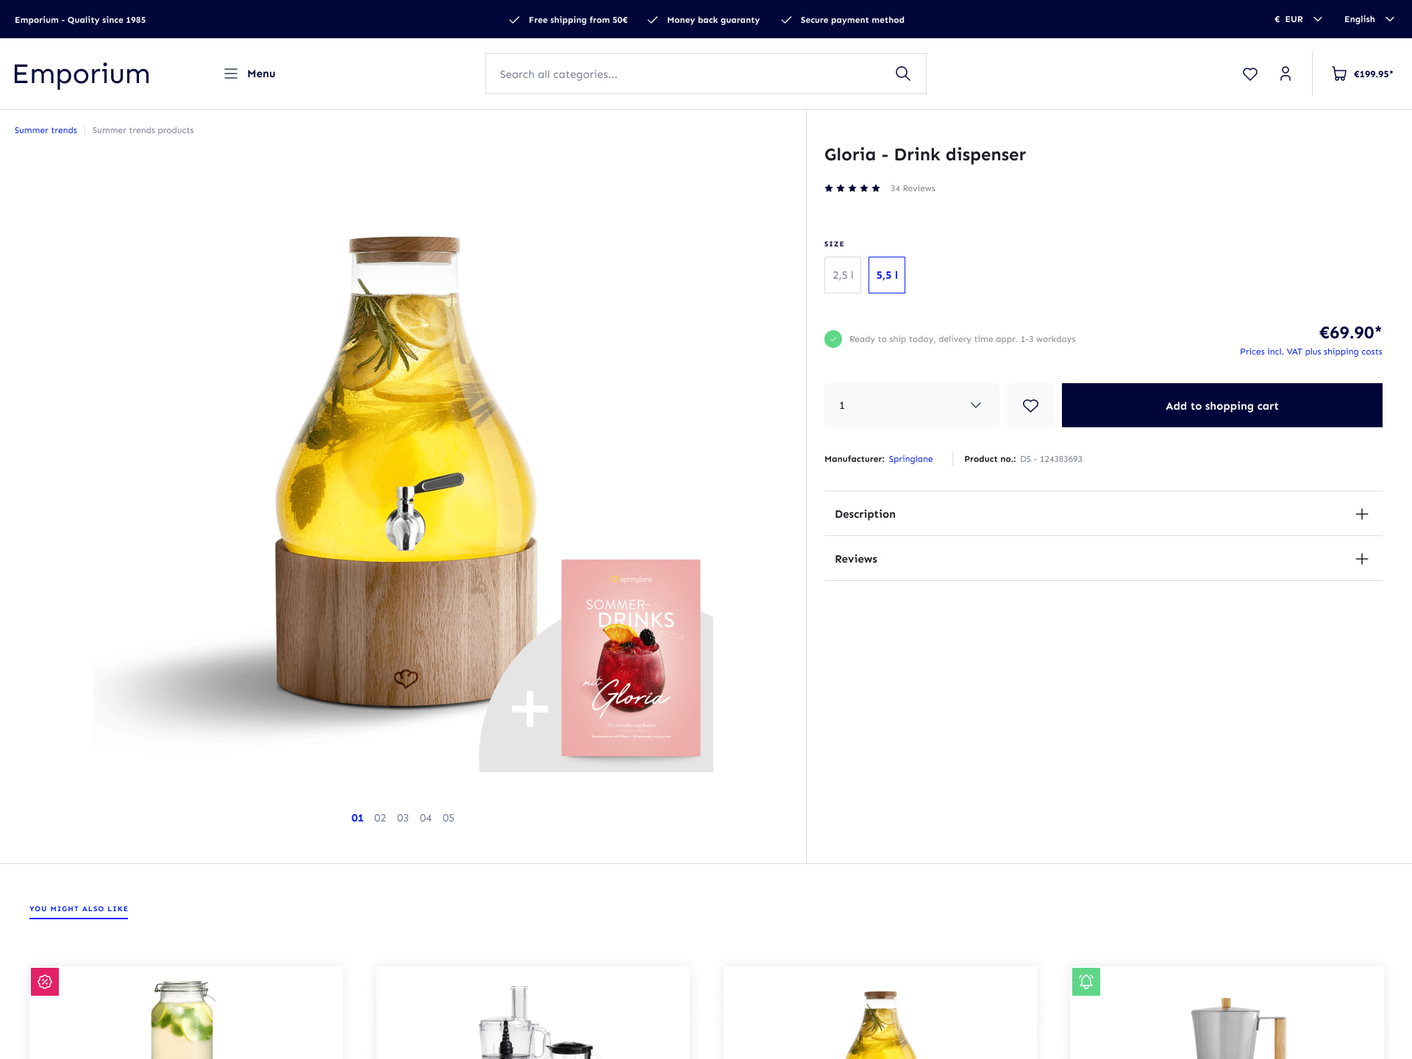This screenshot has width=1412, height=1059.
Task: Expand the Reviews accordion
Action: point(1102,559)
